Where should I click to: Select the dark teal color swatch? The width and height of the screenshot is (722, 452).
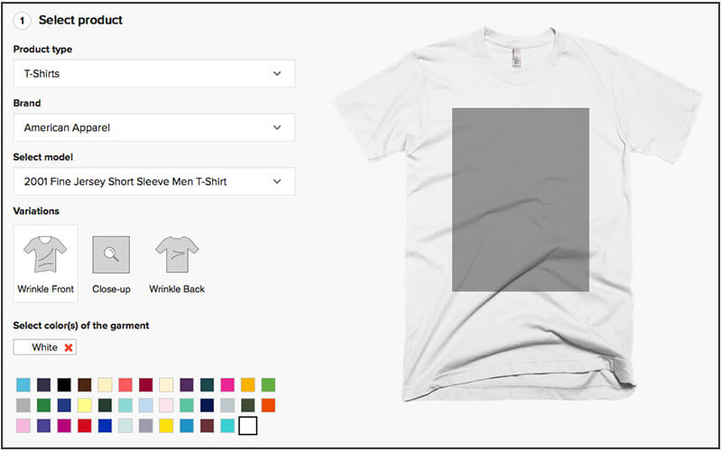(x=208, y=385)
